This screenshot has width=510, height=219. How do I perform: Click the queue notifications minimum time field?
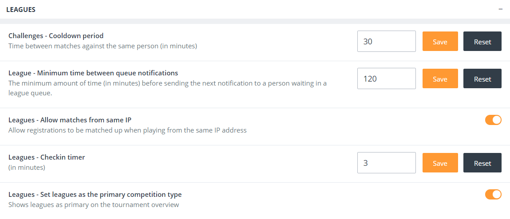point(386,78)
